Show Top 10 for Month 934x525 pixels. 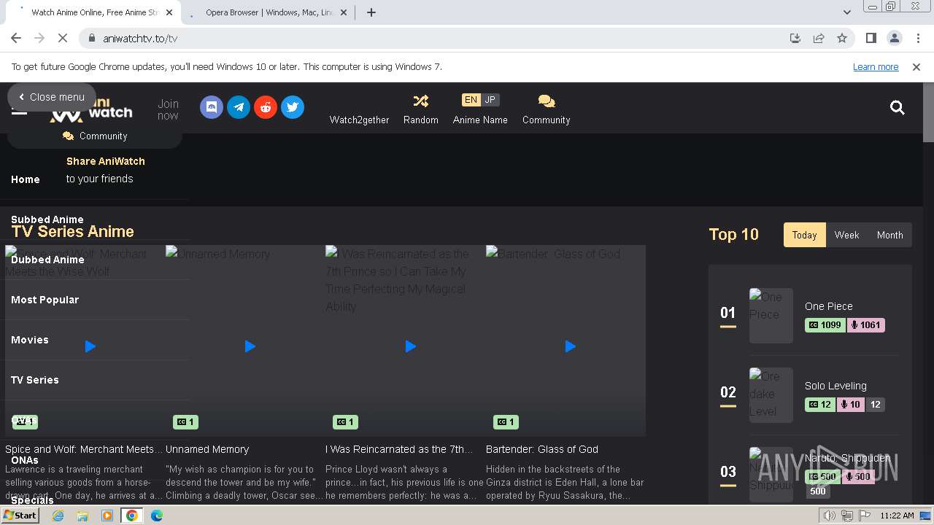(889, 235)
